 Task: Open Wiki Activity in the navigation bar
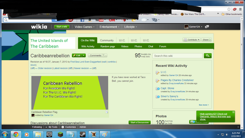[x=88, y=46]
